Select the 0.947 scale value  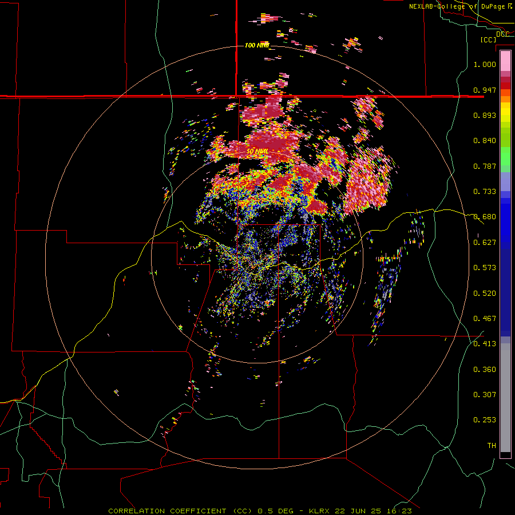(x=485, y=90)
